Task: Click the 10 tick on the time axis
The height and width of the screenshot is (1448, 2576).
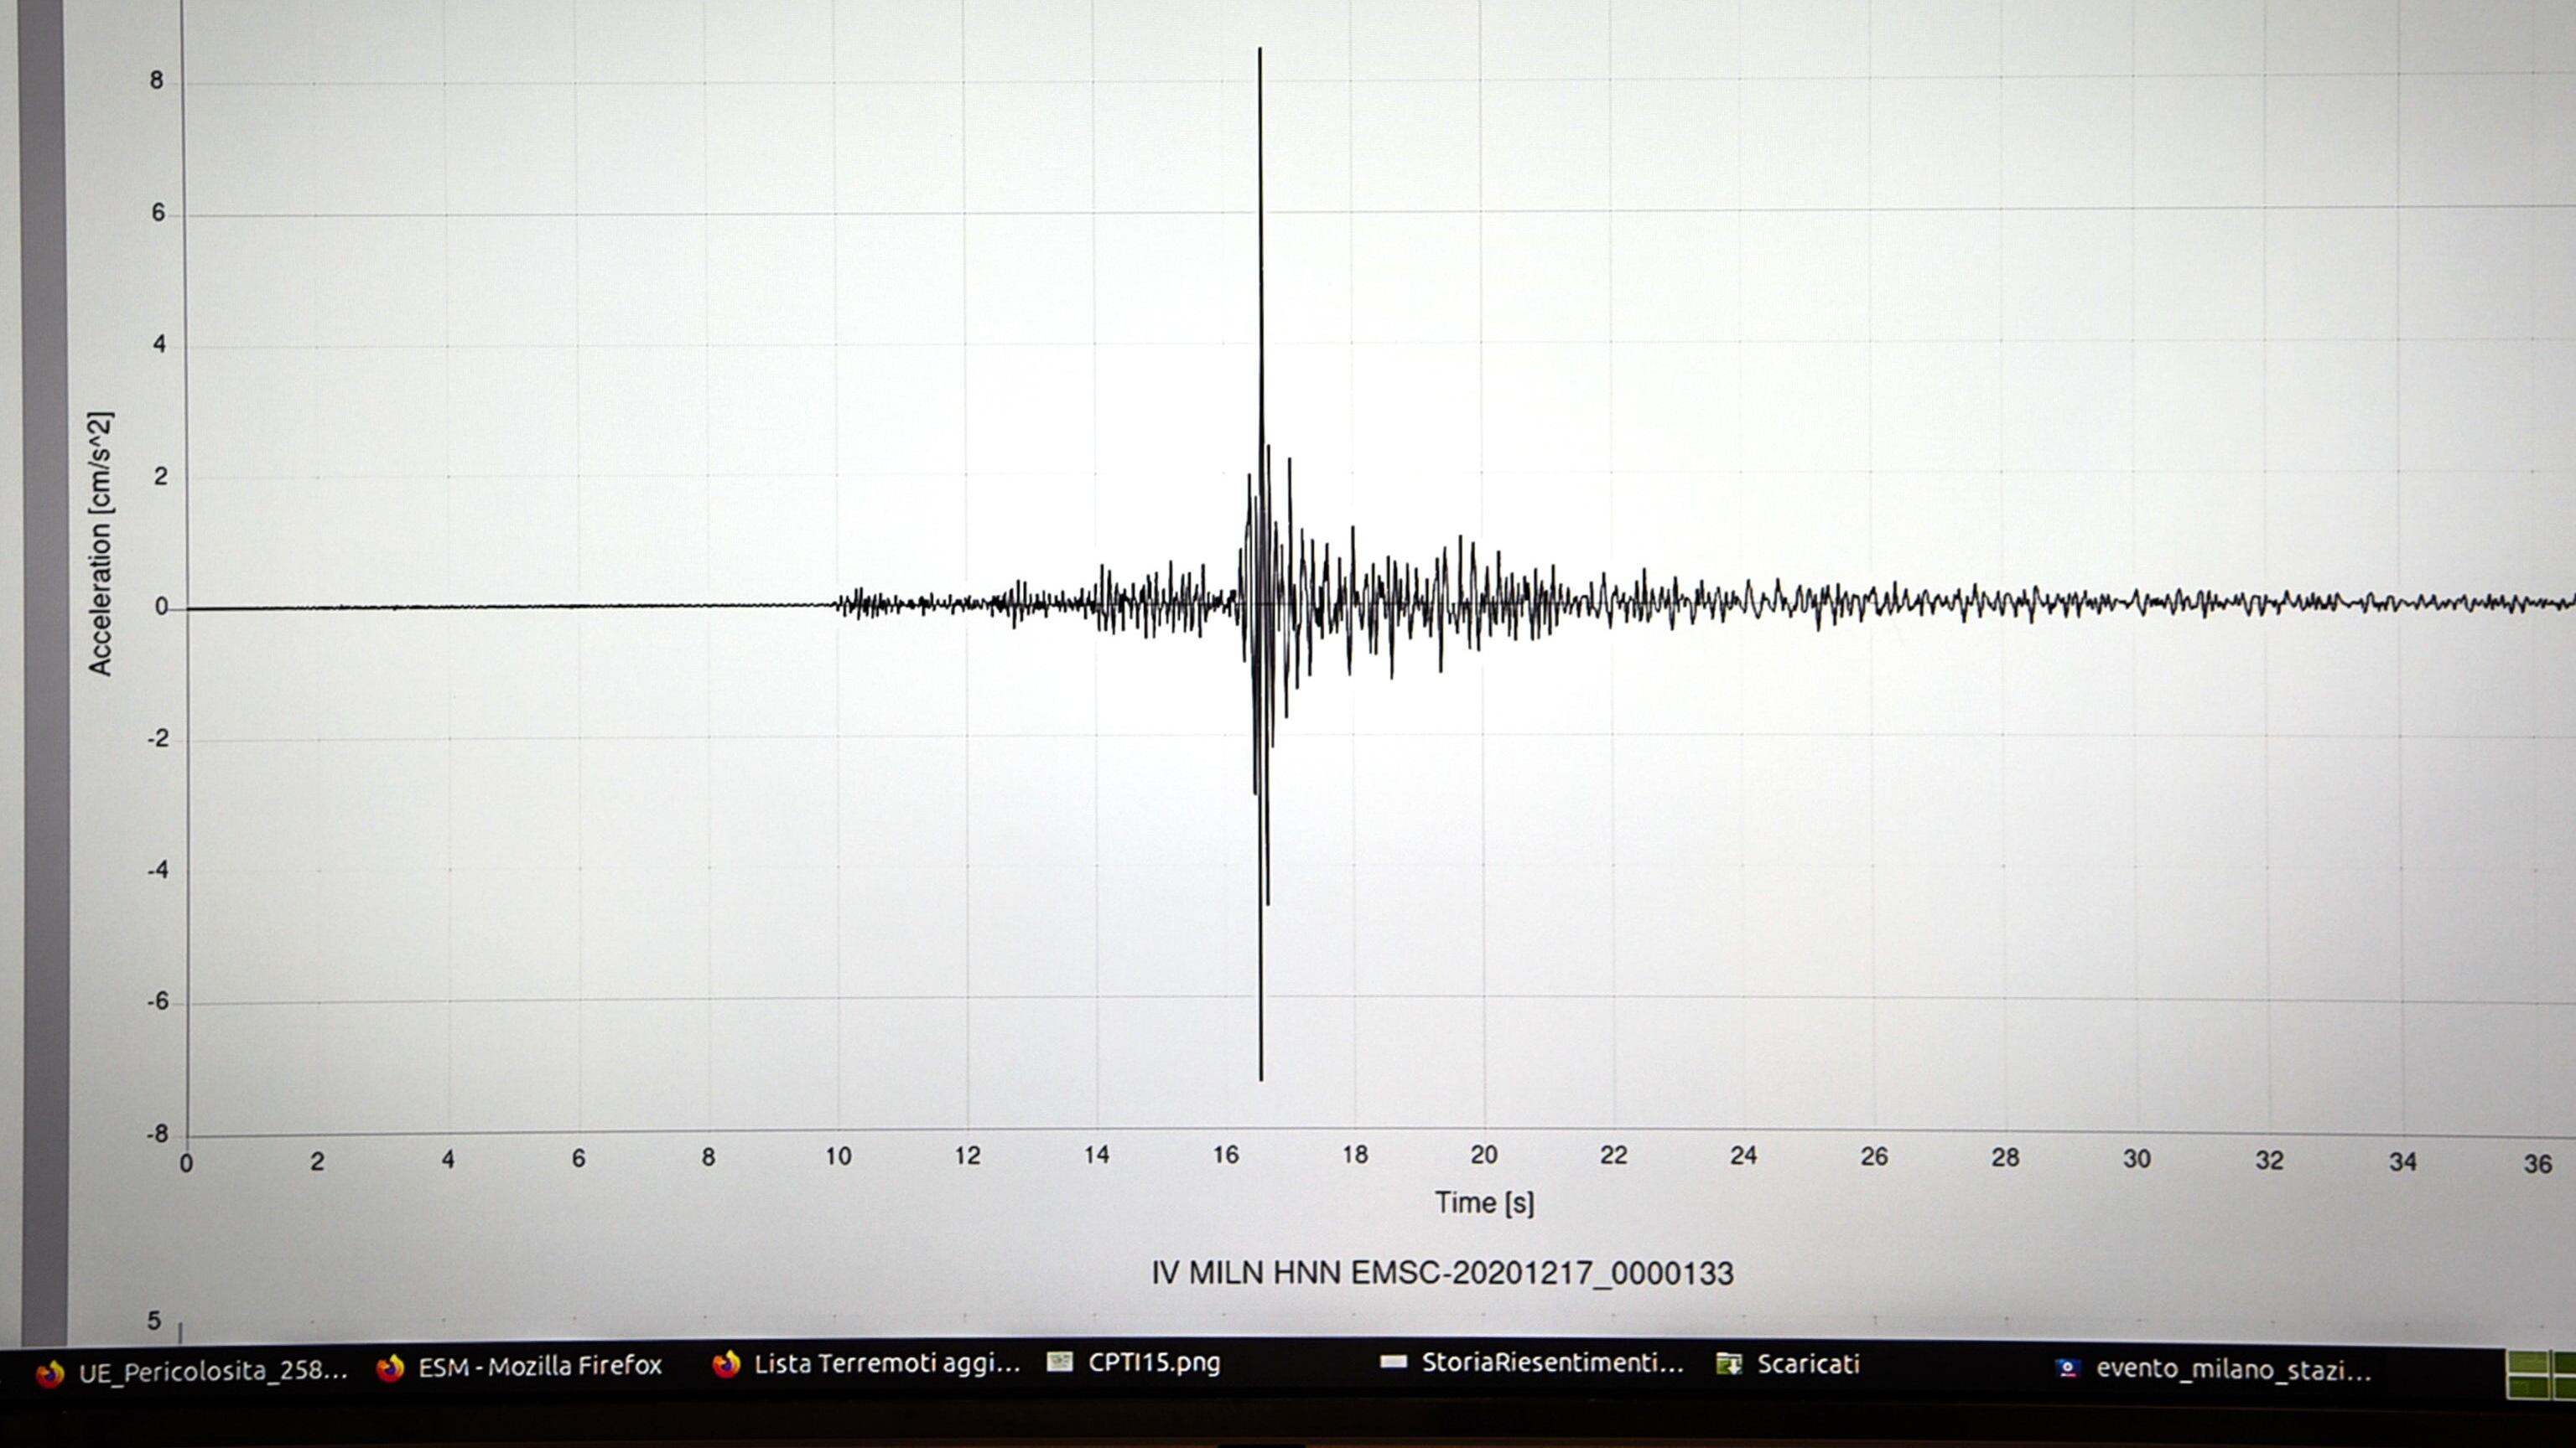Action: [838, 1156]
